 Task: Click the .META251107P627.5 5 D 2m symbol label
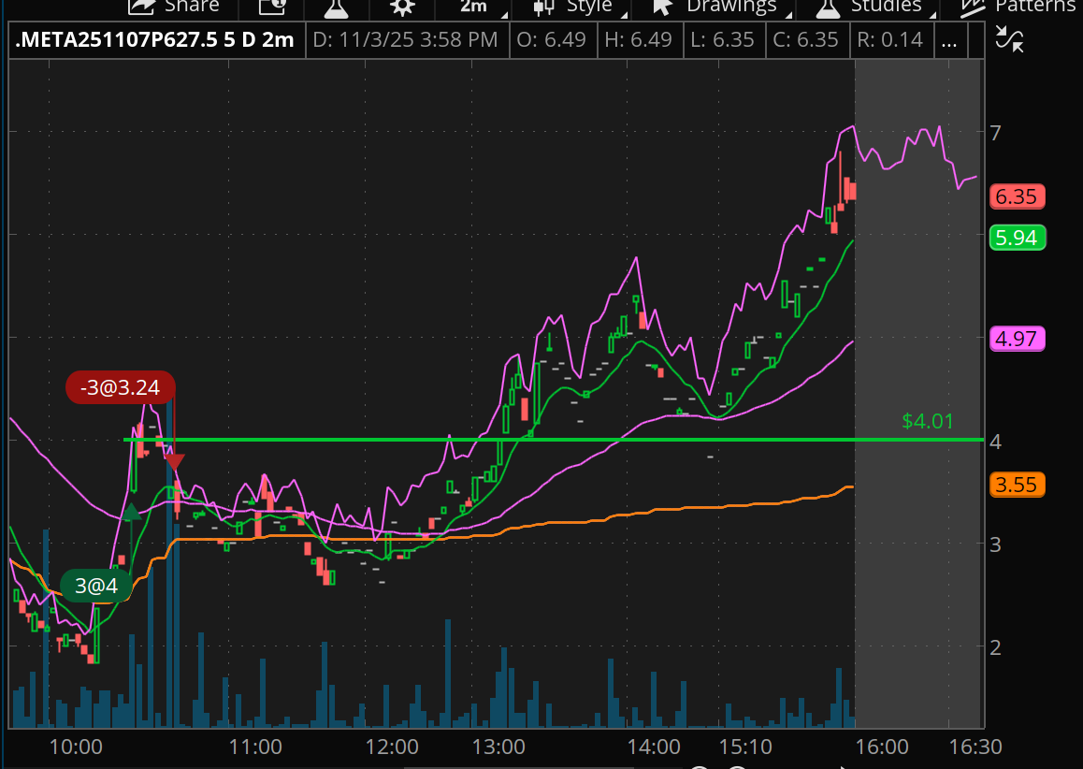[154, 39]
